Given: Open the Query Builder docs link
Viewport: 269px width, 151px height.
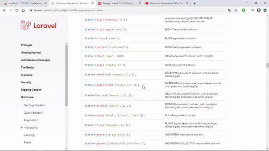Looking at the screenshot, I should [33, 113].
